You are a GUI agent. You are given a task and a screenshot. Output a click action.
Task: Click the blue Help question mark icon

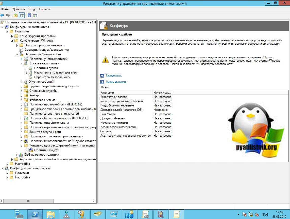[29, 15]
